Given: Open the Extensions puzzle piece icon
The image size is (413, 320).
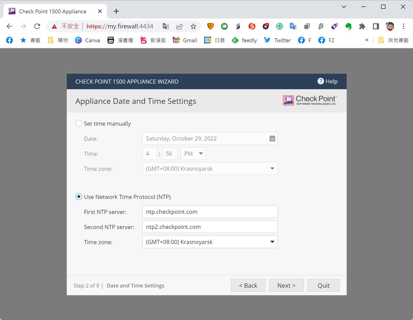Looking at the screenshot, I should pyautogui.click(x=362, y=26).
